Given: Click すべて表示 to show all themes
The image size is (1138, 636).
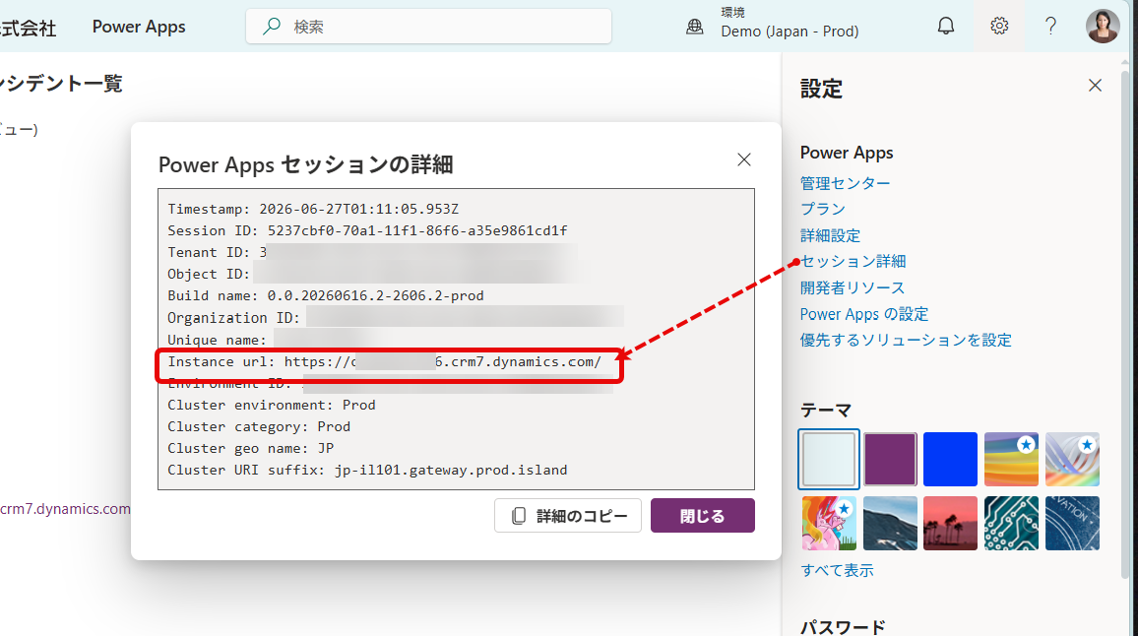Looking at the screenshot, I should tap(837, 571).
